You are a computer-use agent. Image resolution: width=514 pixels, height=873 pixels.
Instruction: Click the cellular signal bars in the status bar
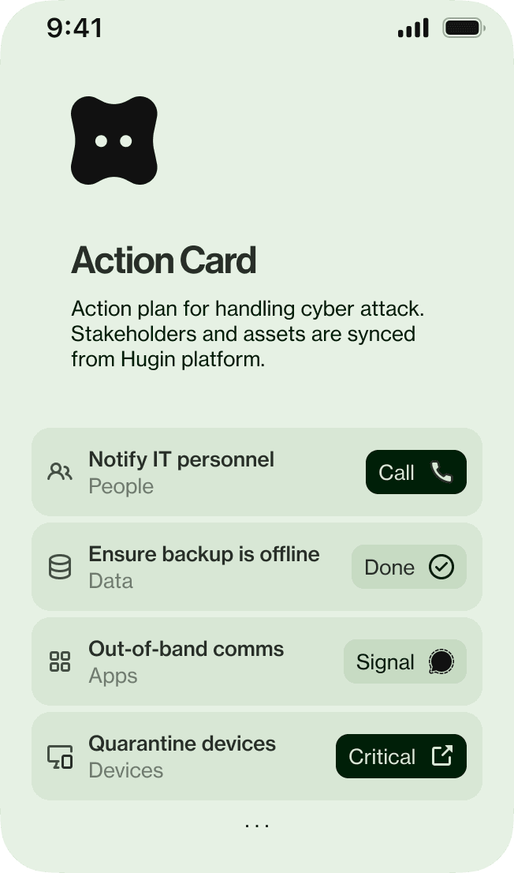tap(413, 28)
